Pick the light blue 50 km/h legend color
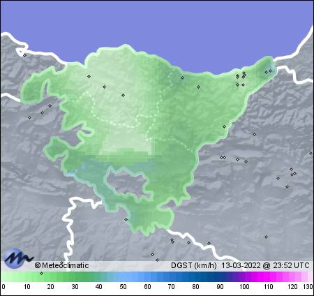 point(123,277)
